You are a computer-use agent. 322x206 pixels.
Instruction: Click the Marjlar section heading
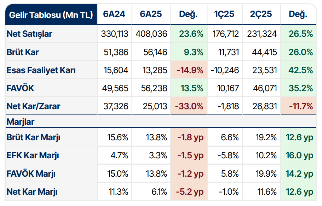21,122
